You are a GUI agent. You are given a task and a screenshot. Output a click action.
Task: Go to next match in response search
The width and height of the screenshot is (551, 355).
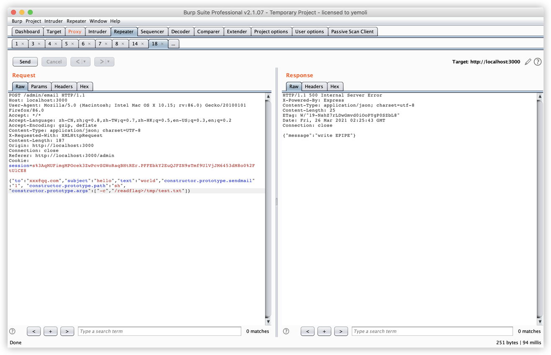pyautogui.click(x=341, y=331)
